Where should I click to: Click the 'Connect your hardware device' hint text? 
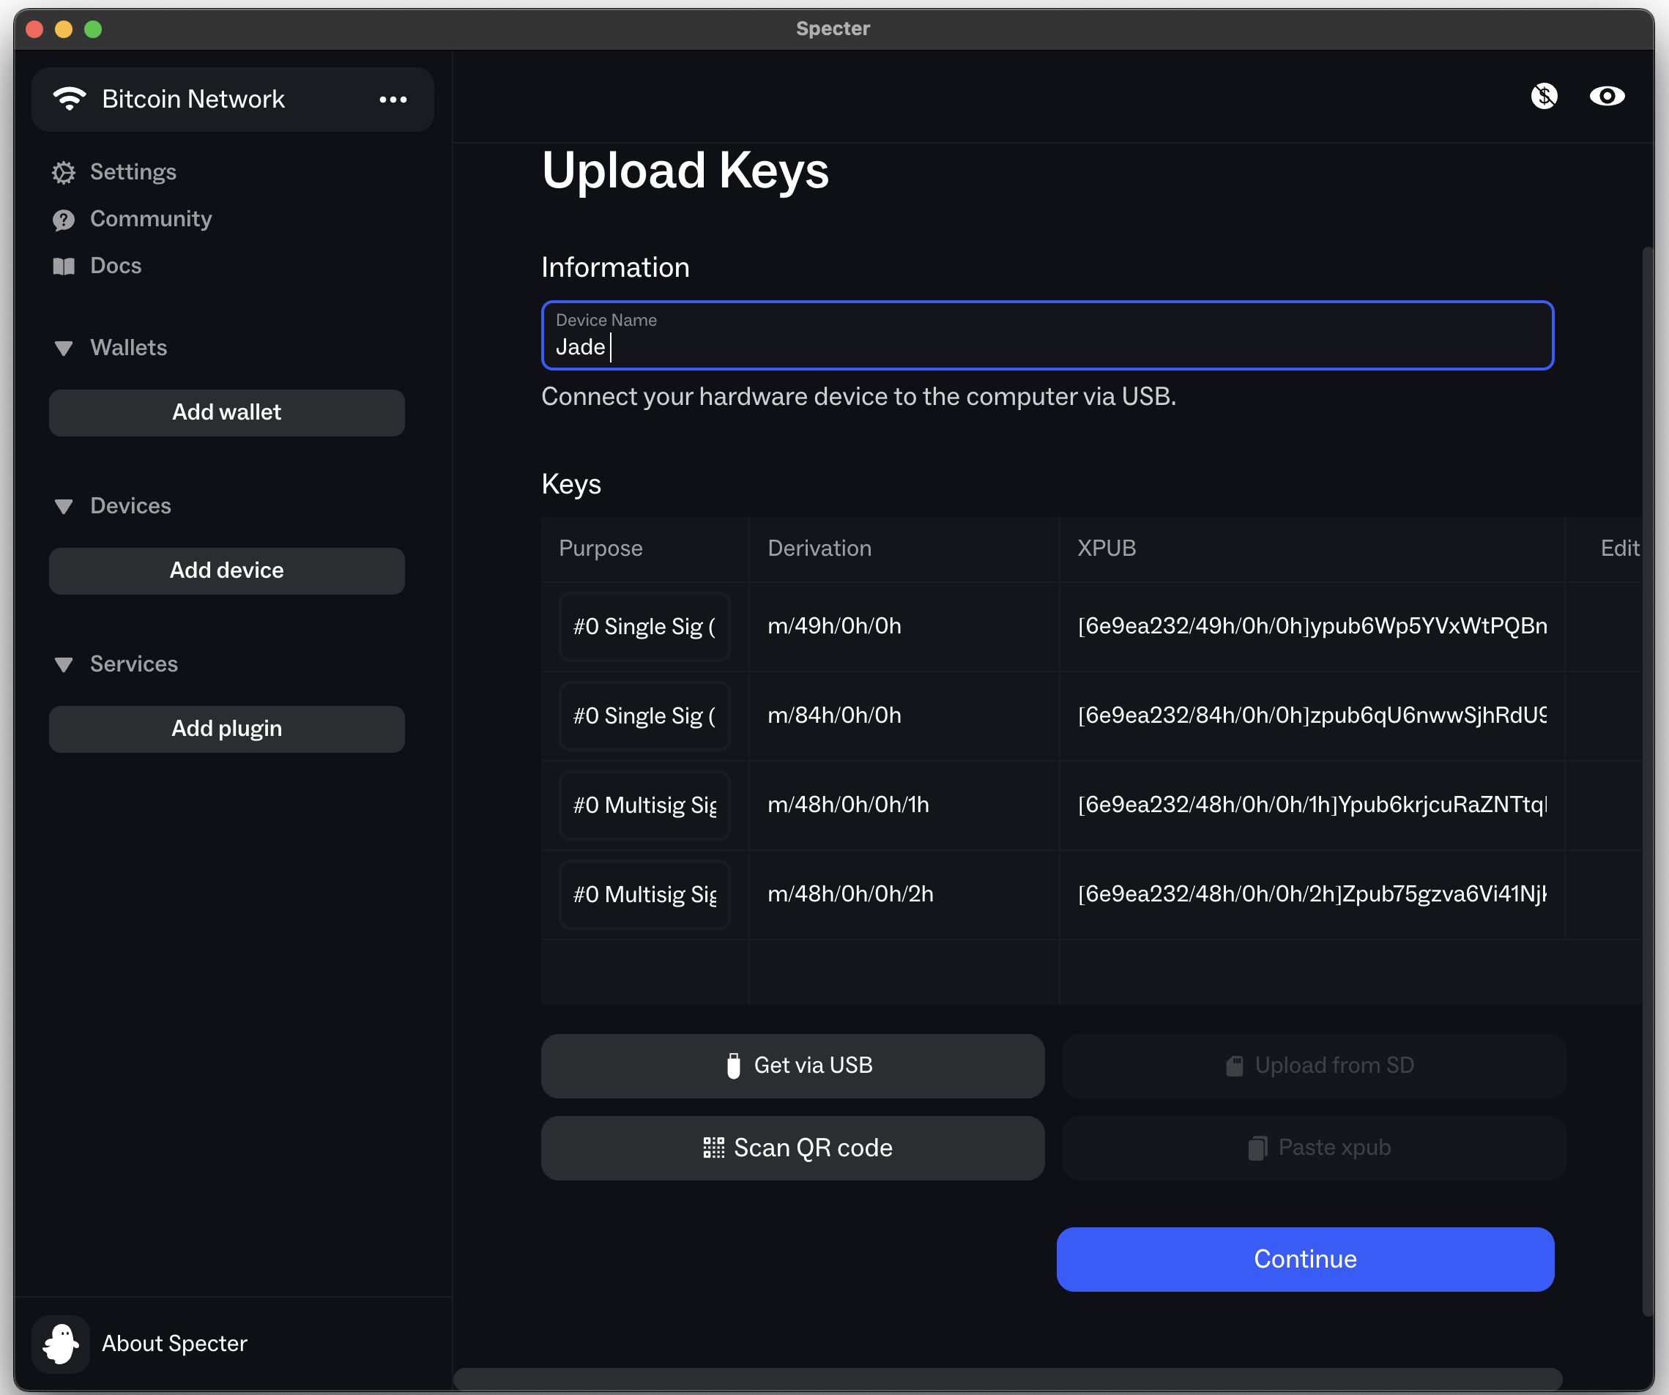coord(858,397)
